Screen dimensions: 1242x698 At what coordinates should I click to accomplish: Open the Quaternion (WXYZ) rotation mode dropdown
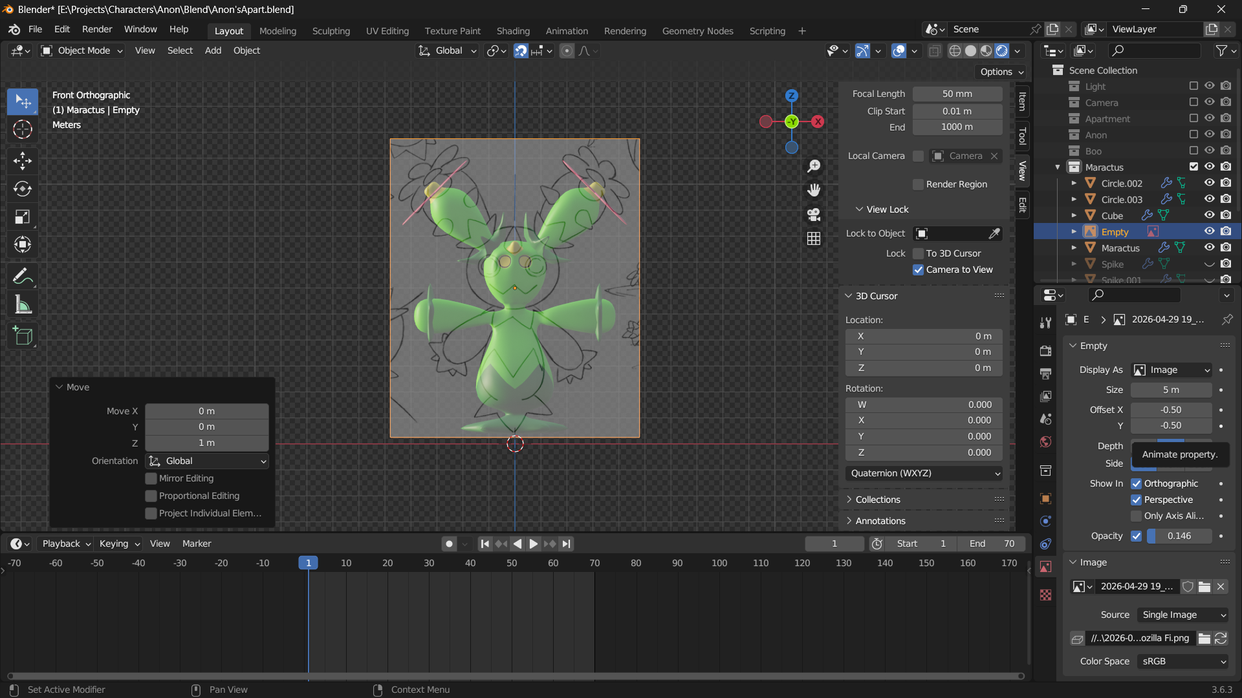coord(924,473)
